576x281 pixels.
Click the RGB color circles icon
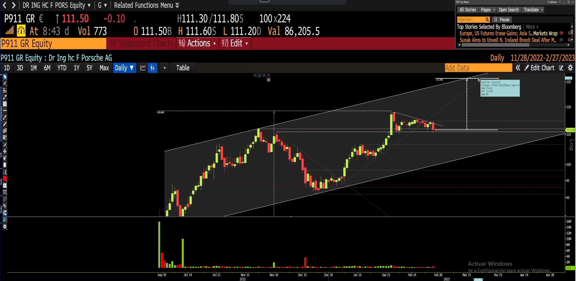[x=5, y=220]
